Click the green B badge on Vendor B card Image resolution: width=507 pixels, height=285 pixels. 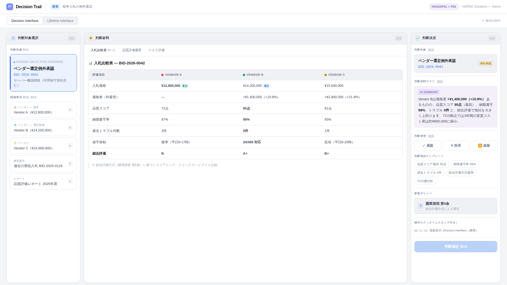pos(15,125)
